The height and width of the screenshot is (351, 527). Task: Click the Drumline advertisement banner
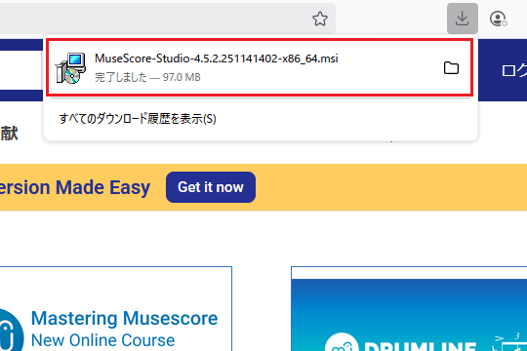coord(409,314)
